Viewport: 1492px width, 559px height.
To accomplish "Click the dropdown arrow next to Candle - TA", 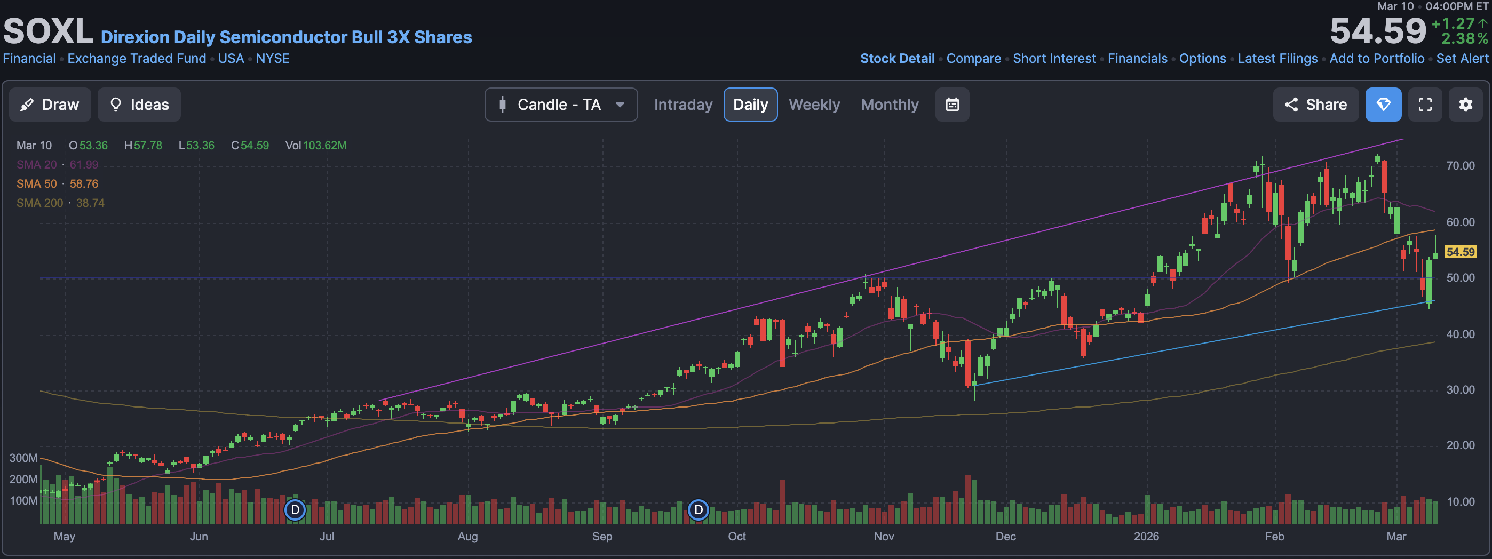I will coord(620,105).
